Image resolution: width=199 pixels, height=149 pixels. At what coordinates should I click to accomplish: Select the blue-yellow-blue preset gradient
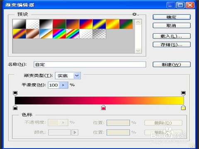[99, 24]
